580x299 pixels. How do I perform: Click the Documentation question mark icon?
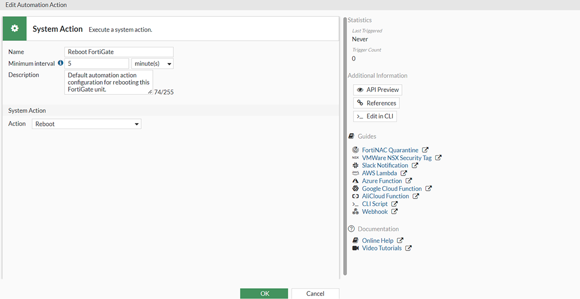pos(351,229)
